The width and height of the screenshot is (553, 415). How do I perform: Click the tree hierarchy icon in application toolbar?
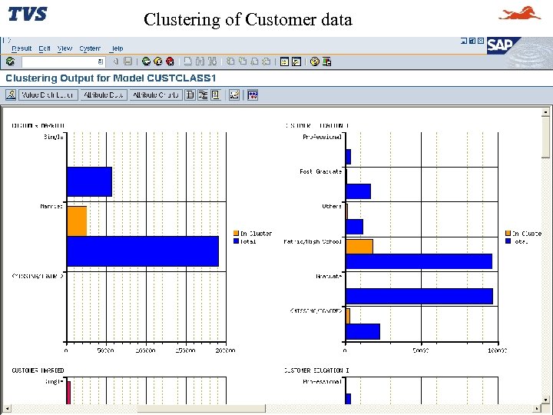[x=203, y=95]
